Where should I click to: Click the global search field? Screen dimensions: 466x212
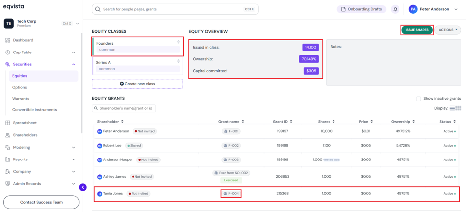point(175,9)
